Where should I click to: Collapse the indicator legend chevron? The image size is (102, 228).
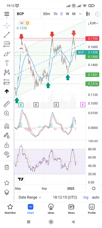coord(21,48)
